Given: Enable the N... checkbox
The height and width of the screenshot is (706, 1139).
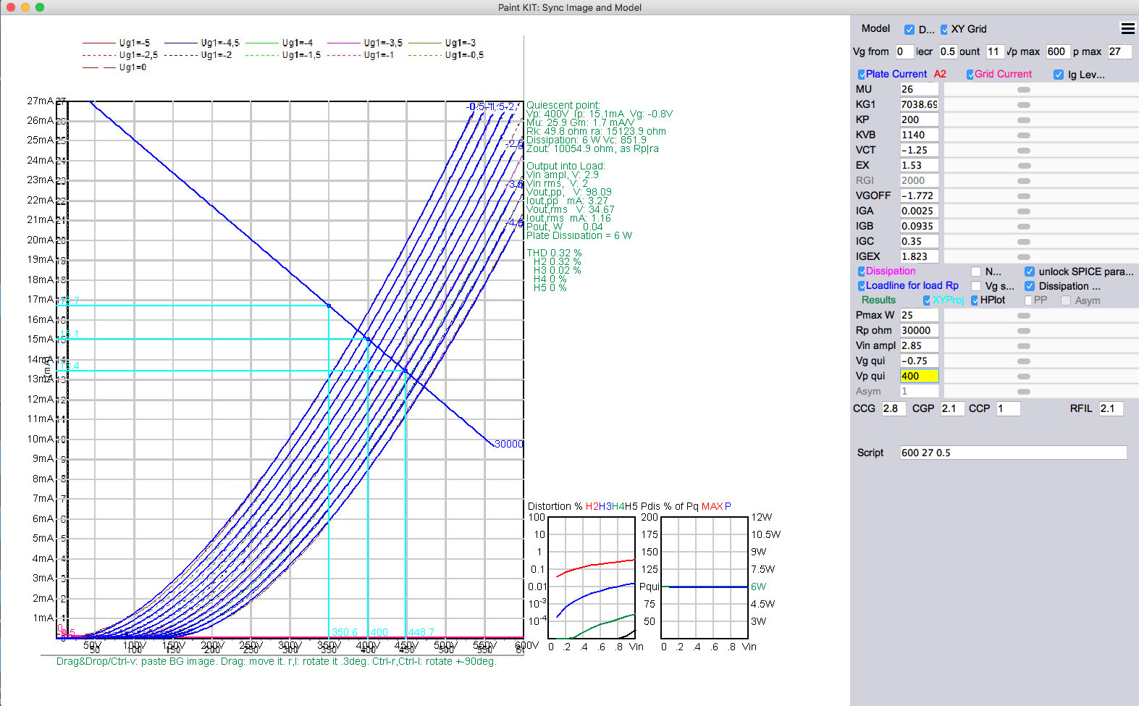Looking at the screenshot, I should 976,272.
